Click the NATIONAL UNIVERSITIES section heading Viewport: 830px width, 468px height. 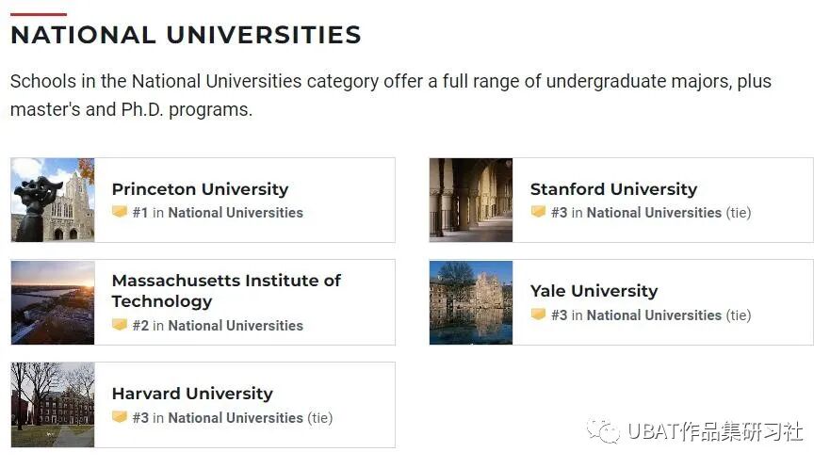point(186,36)
